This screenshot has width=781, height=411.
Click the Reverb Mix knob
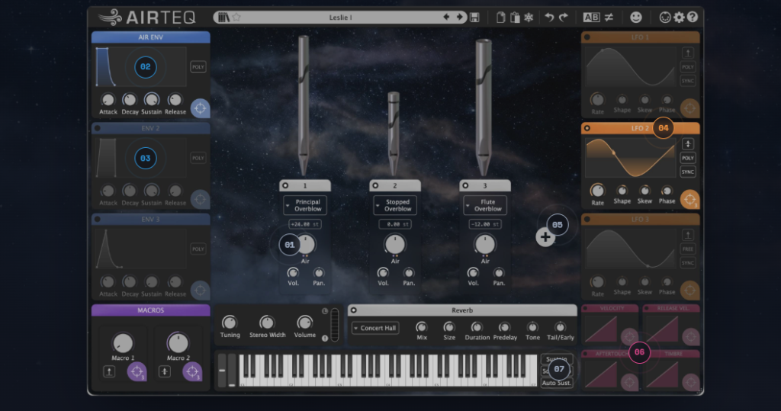[421, 327]
